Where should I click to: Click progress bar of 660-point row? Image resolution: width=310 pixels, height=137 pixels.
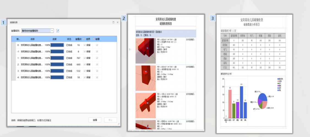click(x=57, y=64)
